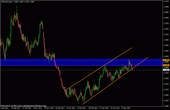Viewport: 170px width, 110px height.
Task: Click the white 1.2807 current price tag
Action: coord(166,70)
